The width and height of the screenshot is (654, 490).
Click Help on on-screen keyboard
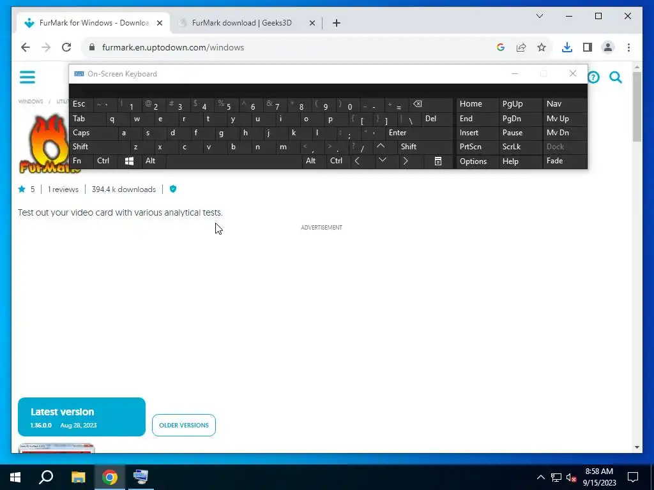[x=520, y=161]
